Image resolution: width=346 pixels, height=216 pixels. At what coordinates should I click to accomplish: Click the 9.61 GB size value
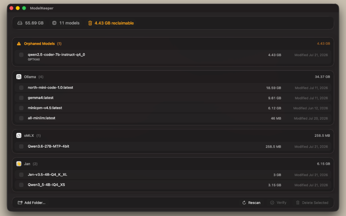pyautogui.click(x=274, y=98)
